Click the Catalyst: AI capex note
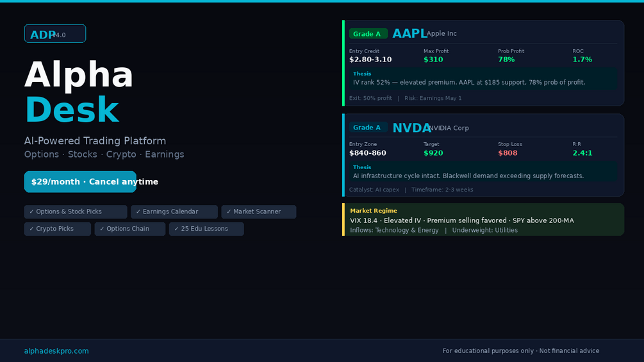Screen dimensions: 644x362 [x=374, y=190]
